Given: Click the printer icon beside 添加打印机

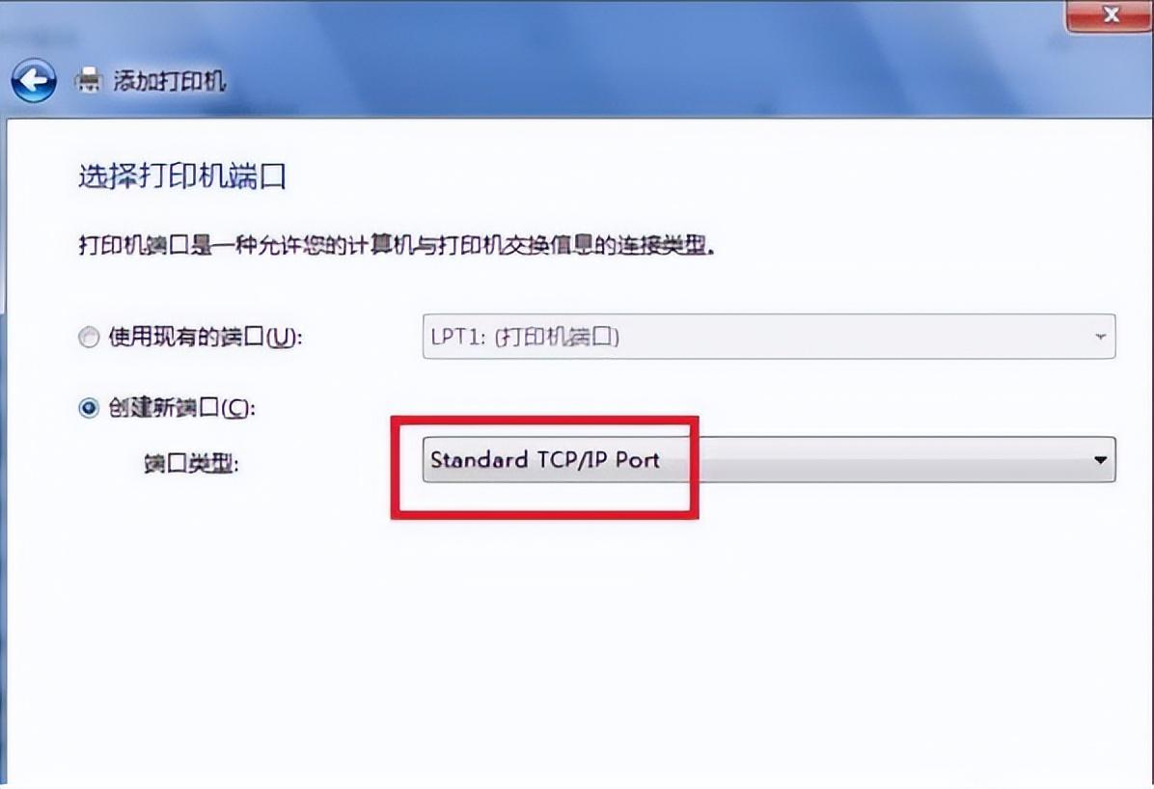Looking at the screenshot, I should coord(89,80).
